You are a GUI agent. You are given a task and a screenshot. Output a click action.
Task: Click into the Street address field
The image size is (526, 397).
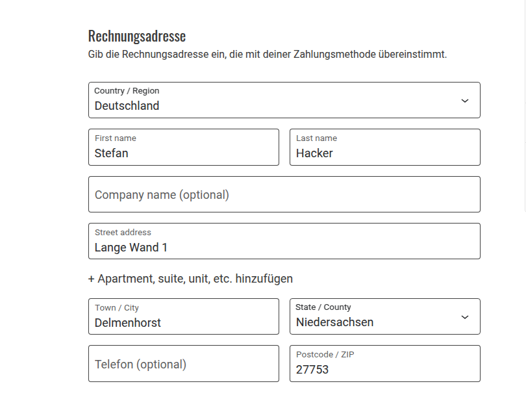coord(284,248)
